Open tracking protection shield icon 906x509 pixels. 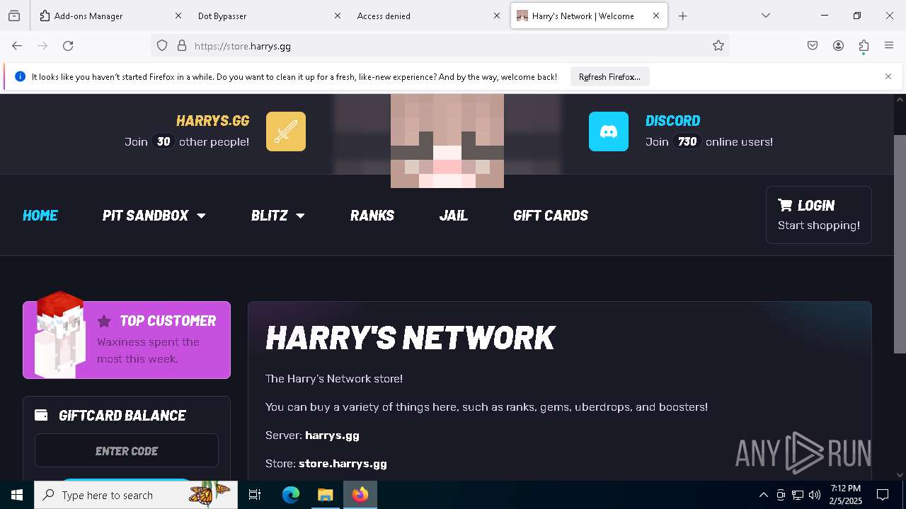click(x=162, y=46)
